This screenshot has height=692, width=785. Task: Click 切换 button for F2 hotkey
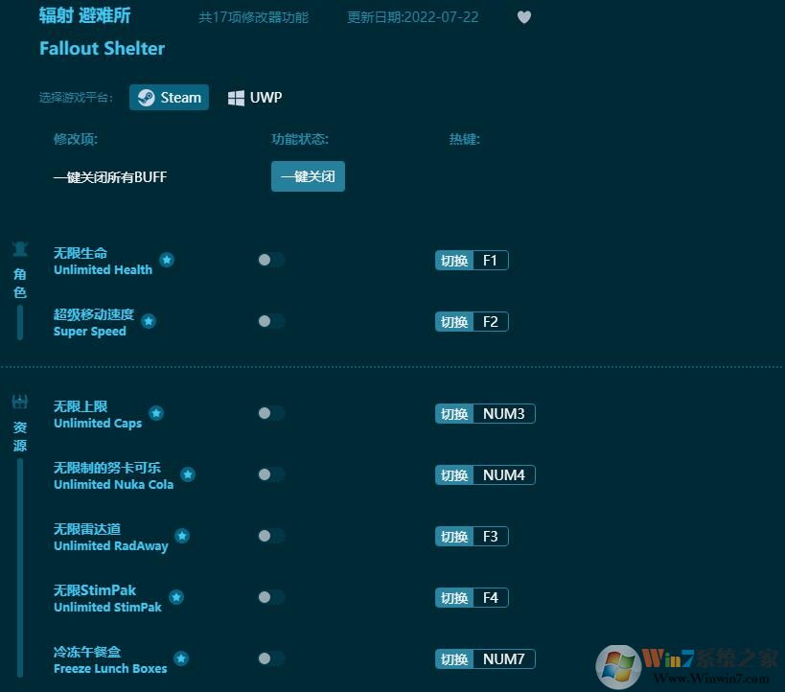[454, 321]
